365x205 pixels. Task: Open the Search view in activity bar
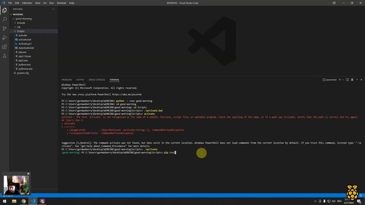tap(5, 19)
